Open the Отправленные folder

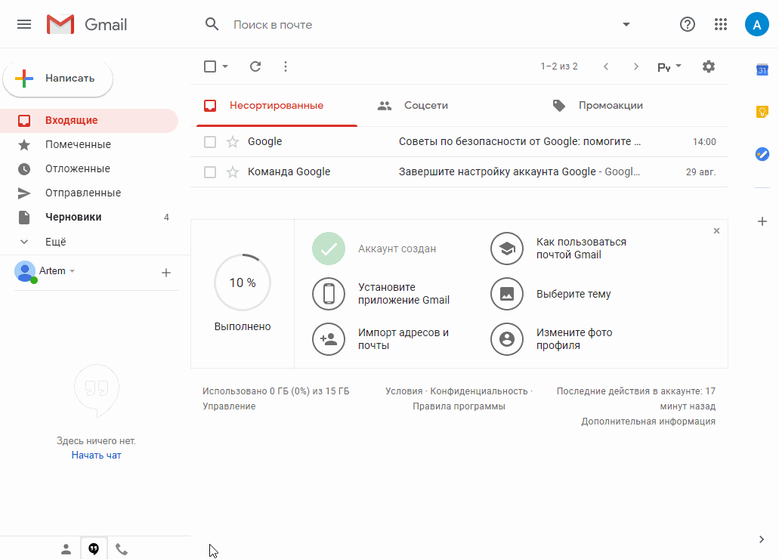pos(89,193)
